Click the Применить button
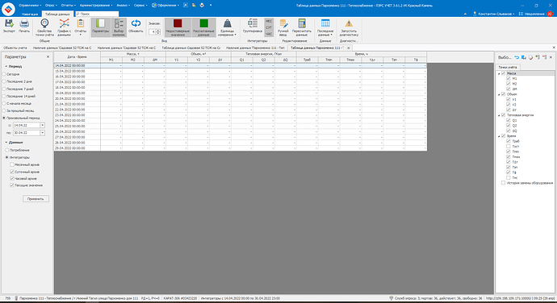Viewport: 557px width, 303px height. click(x=36, y=199)
